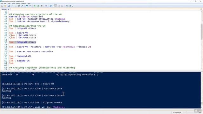The height and width of the screenshot is (114, 203).
Task: Click 'IPAddress' in the console prompt
Action: tap(58, 107)
